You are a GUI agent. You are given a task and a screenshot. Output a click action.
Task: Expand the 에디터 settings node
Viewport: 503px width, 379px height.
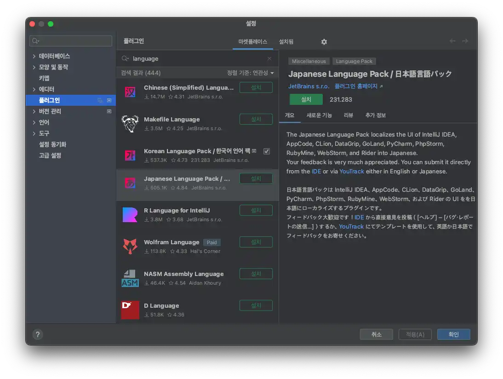[x=34, y=89]
